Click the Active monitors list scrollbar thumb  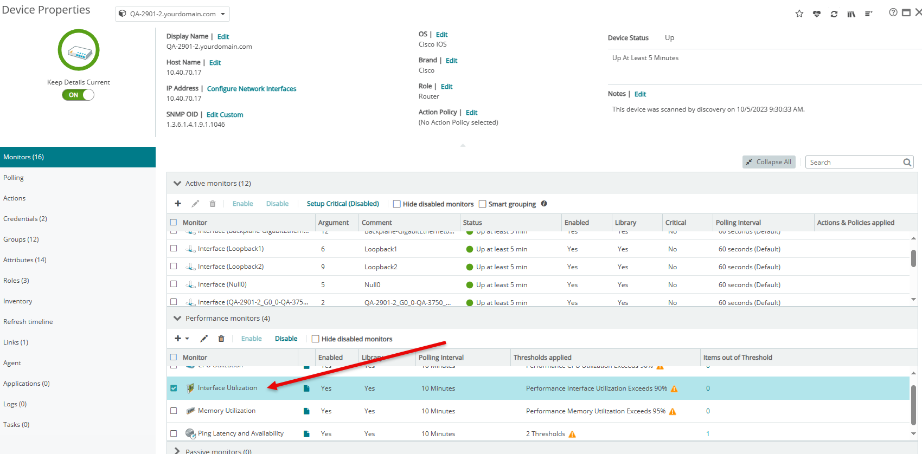click(913, 258)
